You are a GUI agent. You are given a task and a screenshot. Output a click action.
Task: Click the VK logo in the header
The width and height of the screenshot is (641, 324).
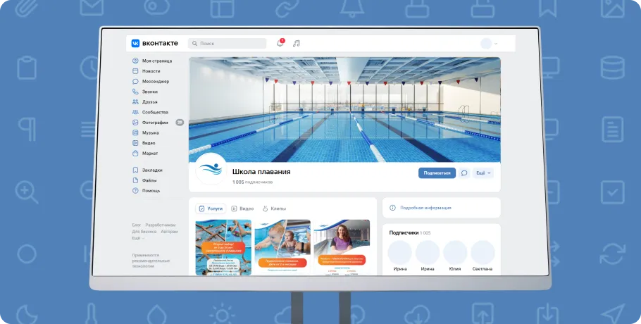point(135,44)
